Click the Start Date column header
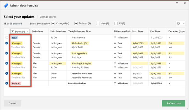 coord(138,32)
